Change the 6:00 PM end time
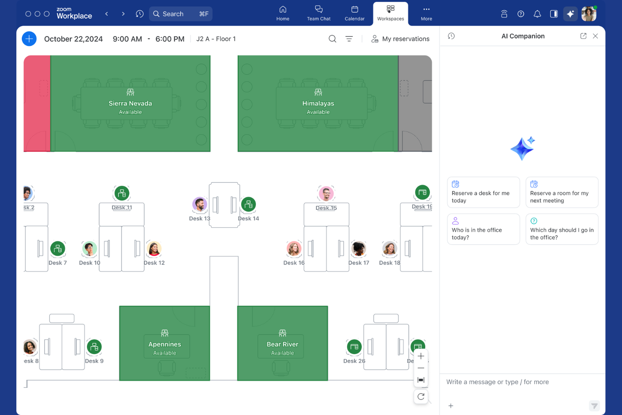Screen dimensions: 622x415 pyautogui.click(x=170, y=39)
